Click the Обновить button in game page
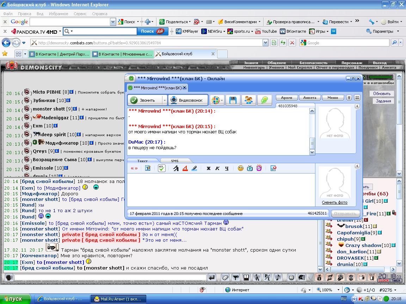 tap(382, 94)
